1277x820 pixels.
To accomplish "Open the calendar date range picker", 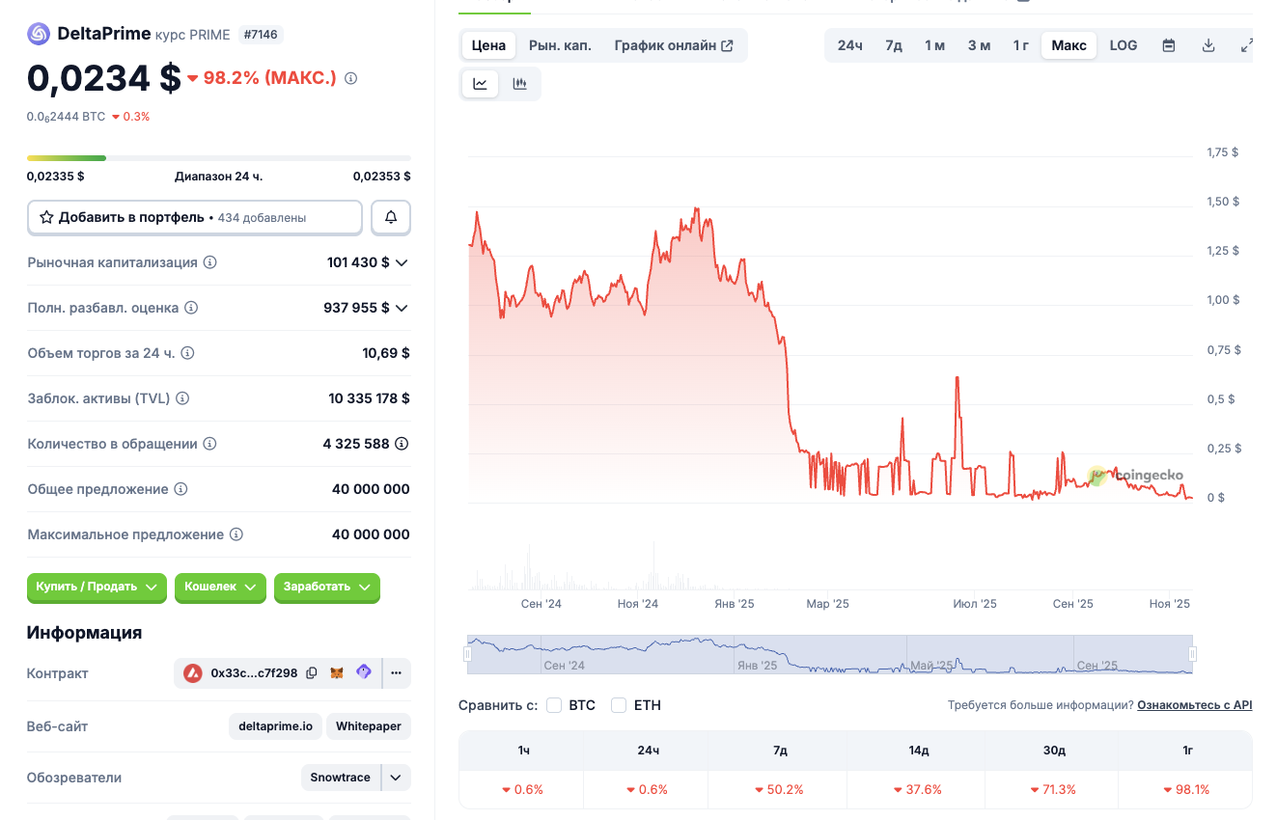I will (1168, 45).
